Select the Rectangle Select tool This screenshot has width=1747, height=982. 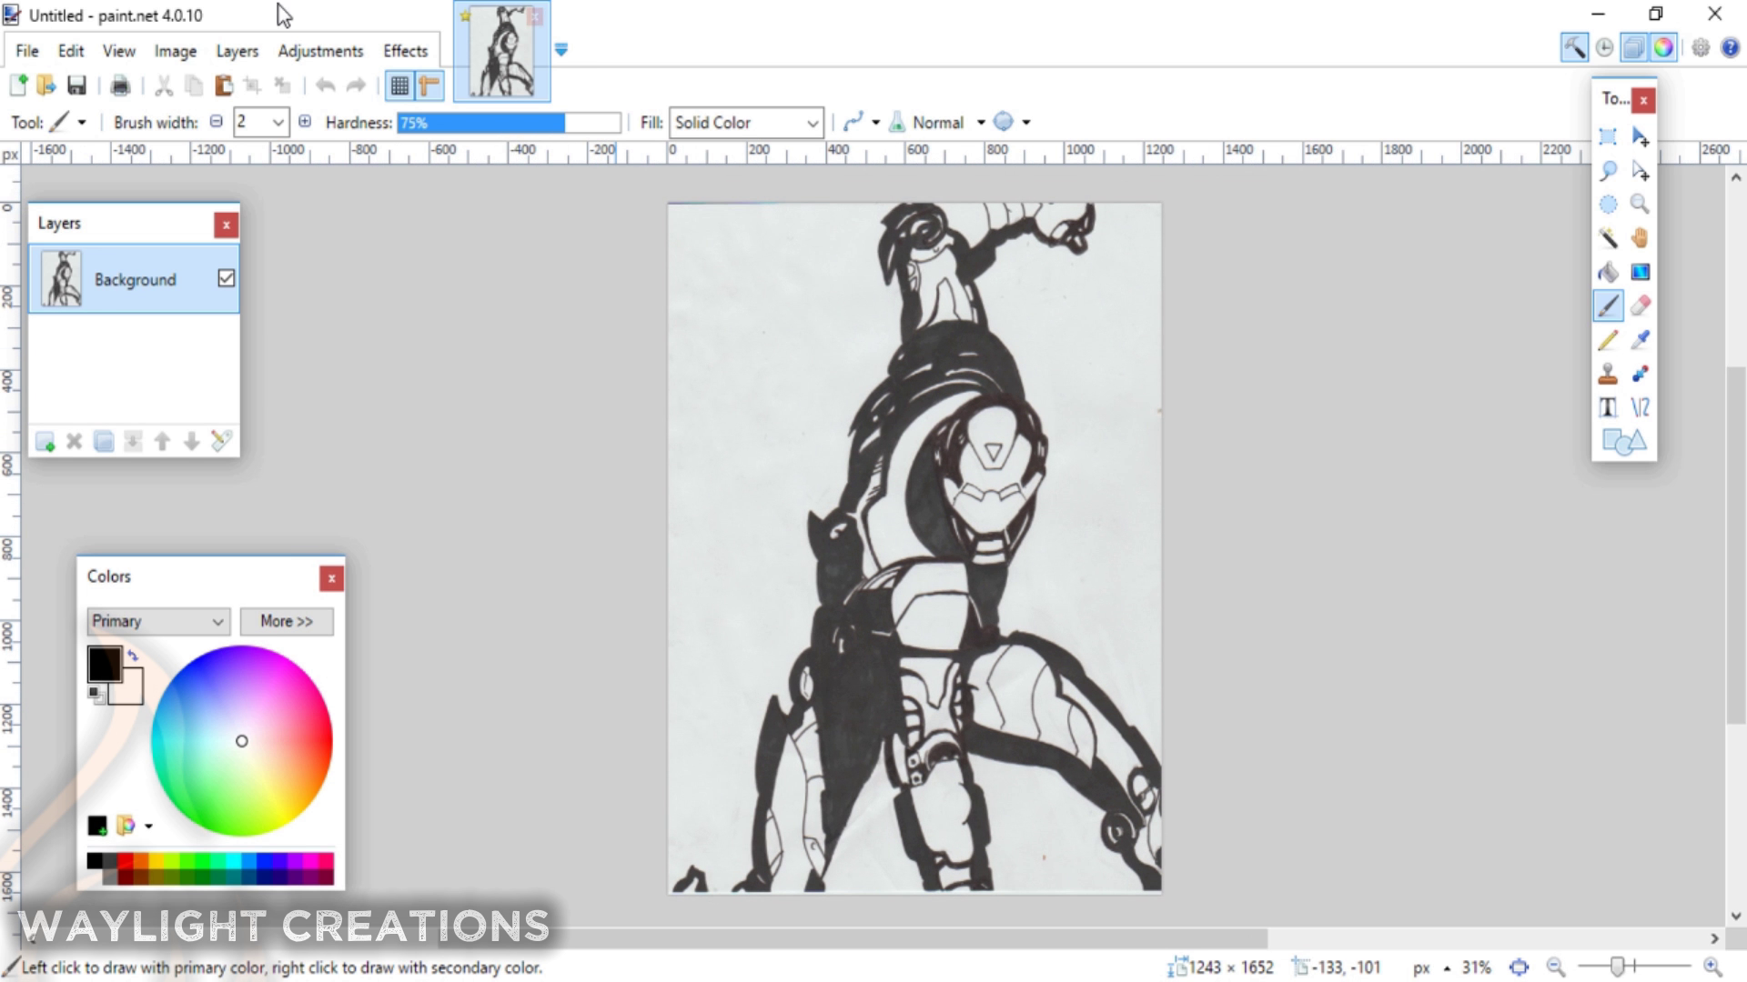[1608, 136]
